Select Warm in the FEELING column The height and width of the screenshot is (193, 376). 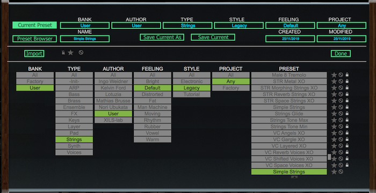click(153, 139)
